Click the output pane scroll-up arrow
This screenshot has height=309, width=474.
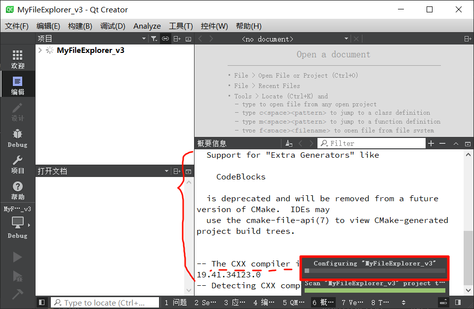[x=468, y=155]
